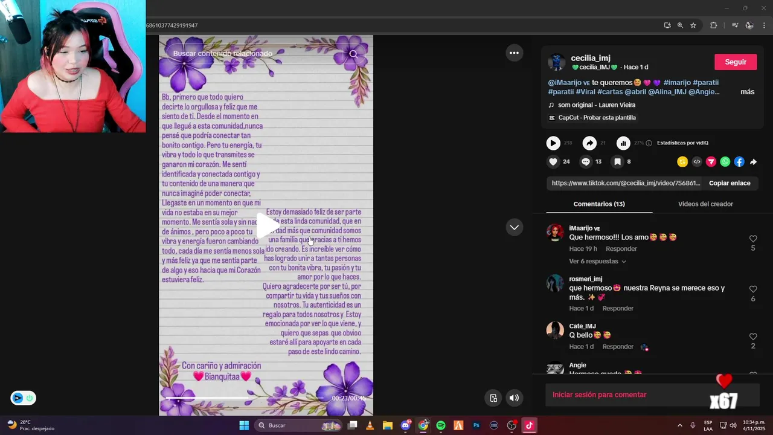Click Responder under Cate_IMJ's comment

[618, 347]
